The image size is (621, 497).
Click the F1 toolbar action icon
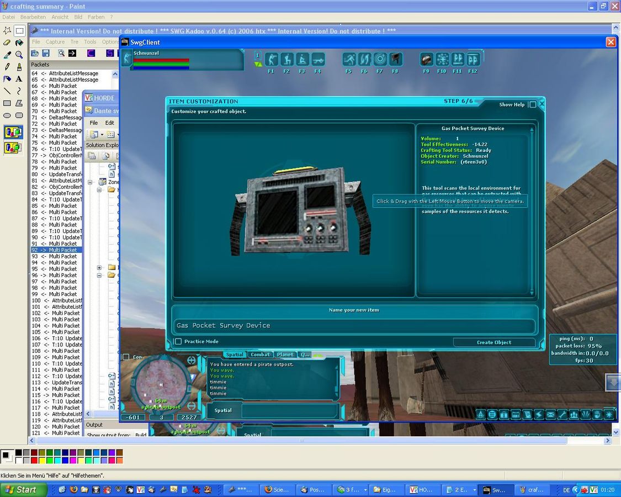(271, 60)
